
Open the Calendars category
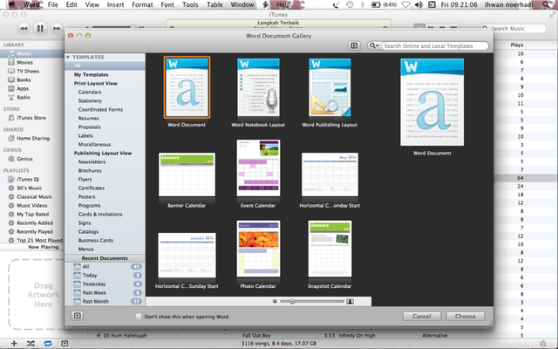pyautogui.click(x=90, y=92)
